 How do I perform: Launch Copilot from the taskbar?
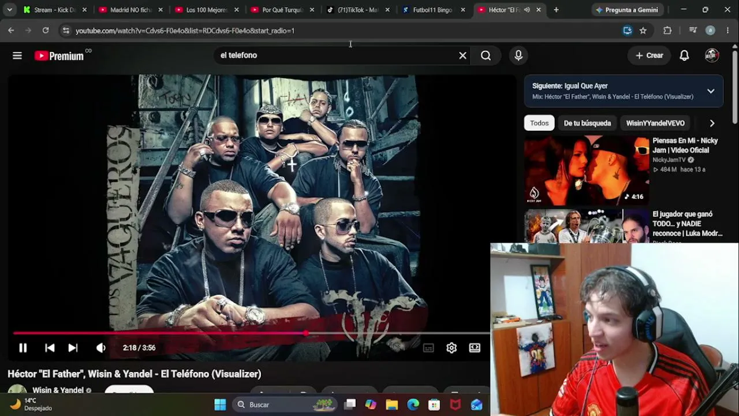(x=371, y=404)
